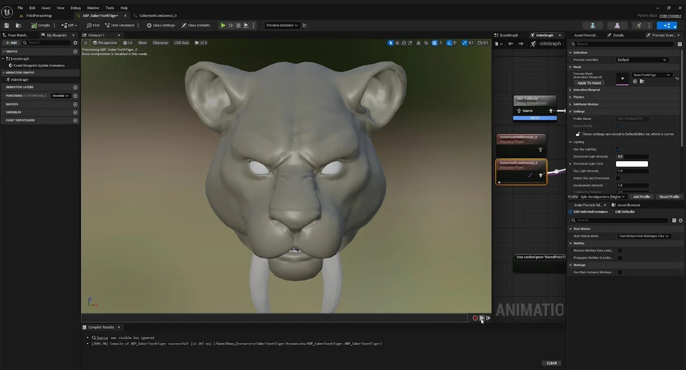Viewport: 686px width, 370px height.
Task: Open the Preview Controller dropdown
Action: pyautogui.click(x=642, y=60)
